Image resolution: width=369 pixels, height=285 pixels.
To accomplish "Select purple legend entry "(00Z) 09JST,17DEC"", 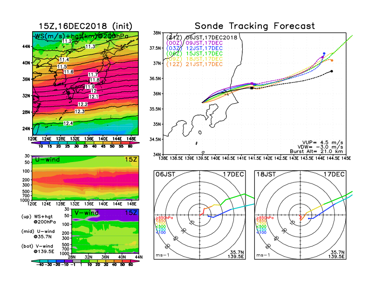I will (194, 43).
